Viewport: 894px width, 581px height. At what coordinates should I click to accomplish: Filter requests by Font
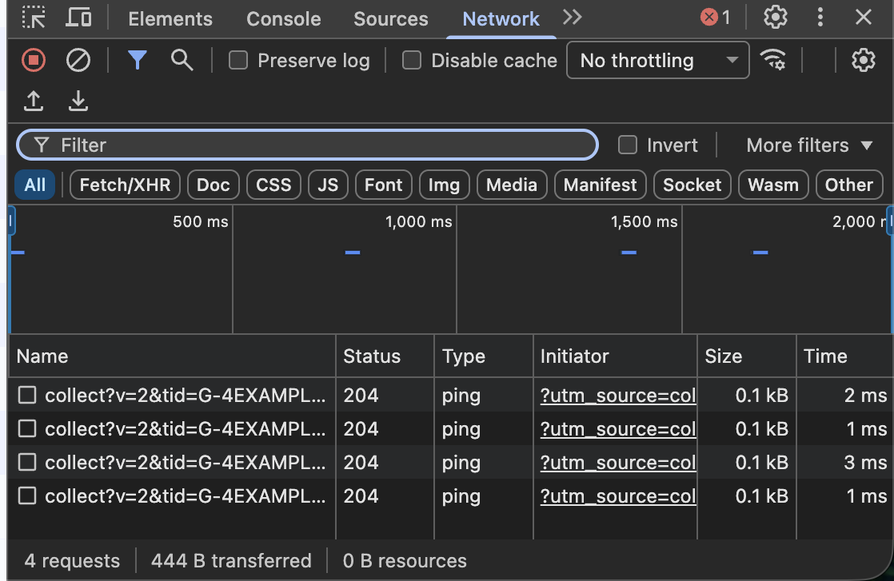pyautogui.click(x=384, y=185)
